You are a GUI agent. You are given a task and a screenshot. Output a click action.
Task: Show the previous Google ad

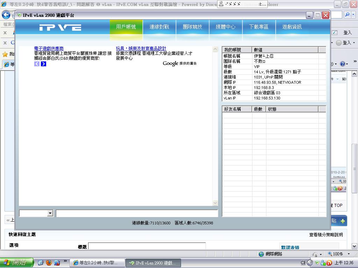(x=37, y=64)
